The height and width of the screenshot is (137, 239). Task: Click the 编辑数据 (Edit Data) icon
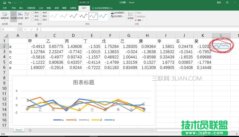point(5,15)
